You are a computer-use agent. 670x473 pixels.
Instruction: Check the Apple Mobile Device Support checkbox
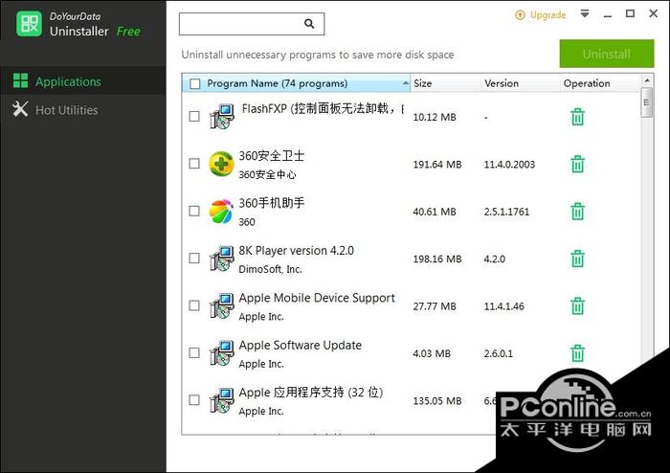coord(194,305)
